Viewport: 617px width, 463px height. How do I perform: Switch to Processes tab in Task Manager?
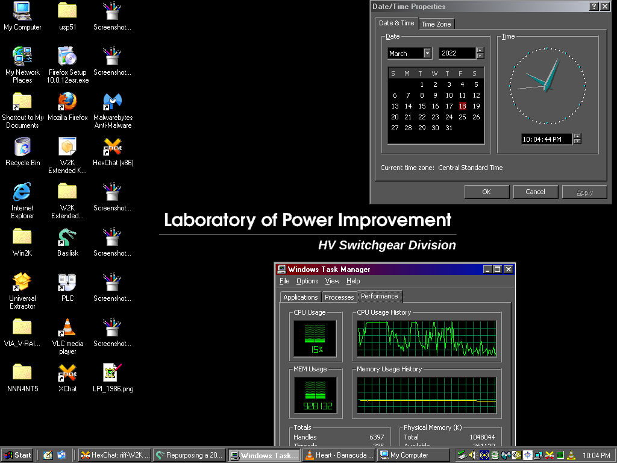(x=339, y=297)
